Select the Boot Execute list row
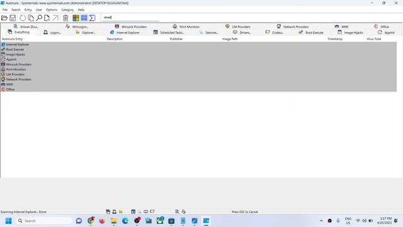403x227 pixels. [x=198, y=49]
